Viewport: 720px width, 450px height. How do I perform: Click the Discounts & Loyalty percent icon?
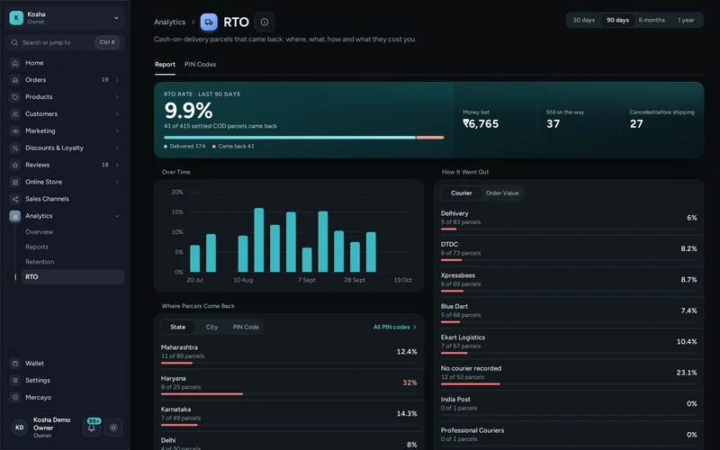(15, 148)
